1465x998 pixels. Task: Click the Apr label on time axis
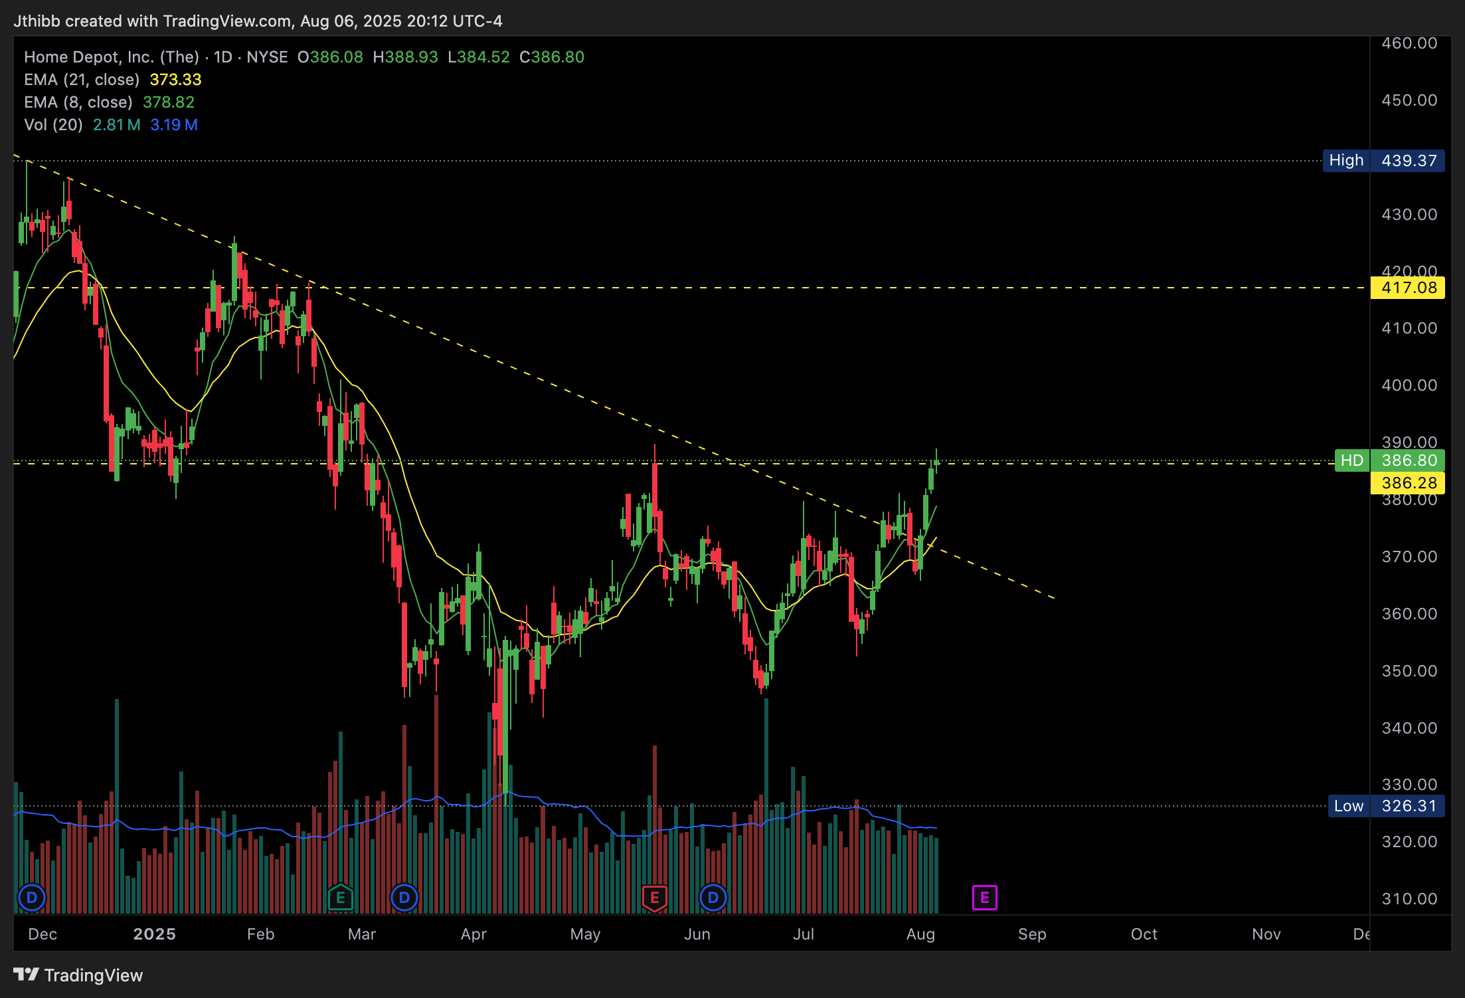point(474,934)
